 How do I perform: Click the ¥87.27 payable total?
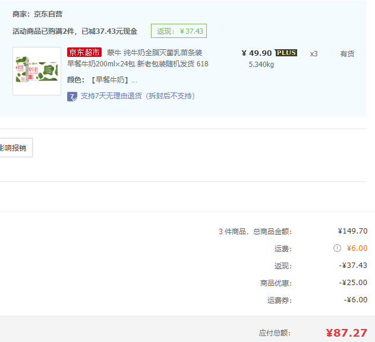point(346,333)
